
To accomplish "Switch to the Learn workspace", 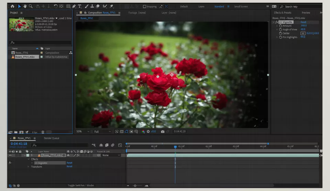I will [x=201, y=7].
